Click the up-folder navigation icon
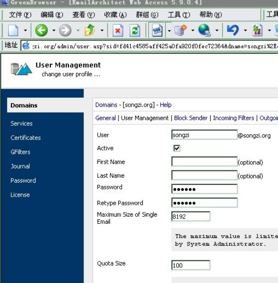 coord(90,30)
